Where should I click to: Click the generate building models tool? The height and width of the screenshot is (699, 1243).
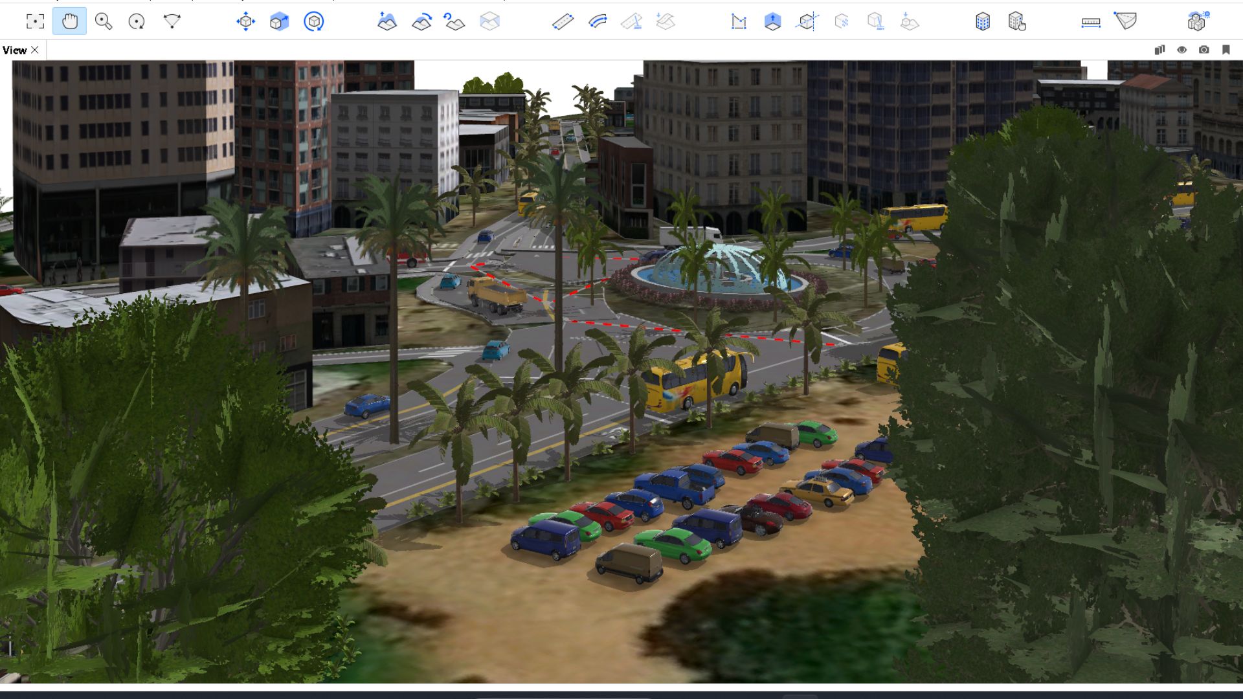pos(983,21)
